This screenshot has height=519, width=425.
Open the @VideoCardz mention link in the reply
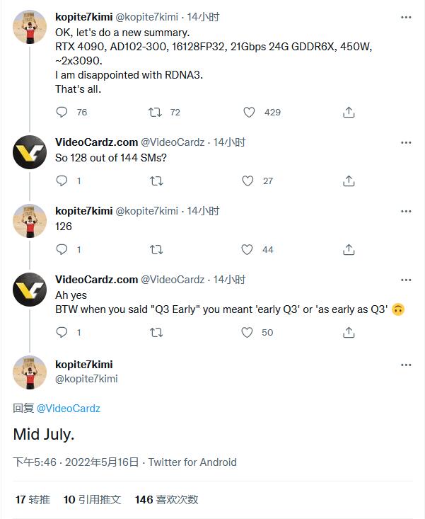[69, 409]
